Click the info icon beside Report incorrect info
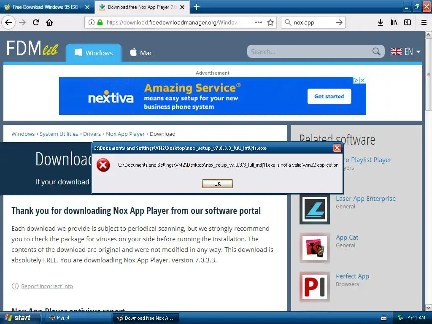The image size is (432, 324). [15, 286]
